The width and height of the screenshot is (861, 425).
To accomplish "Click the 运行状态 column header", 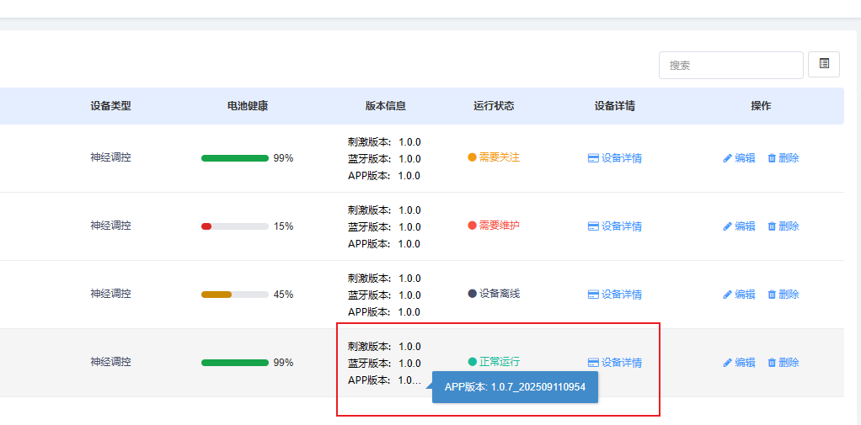I will point(494,106).
